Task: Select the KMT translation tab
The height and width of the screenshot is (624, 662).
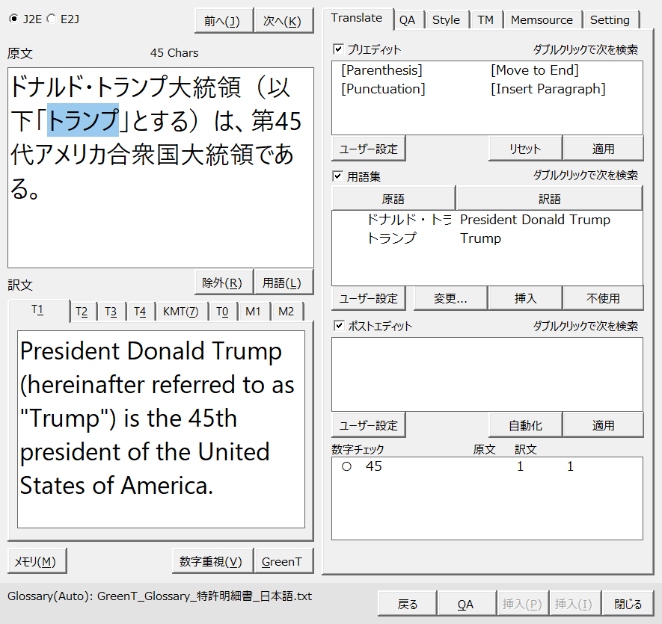Action: tap(180, 312)
